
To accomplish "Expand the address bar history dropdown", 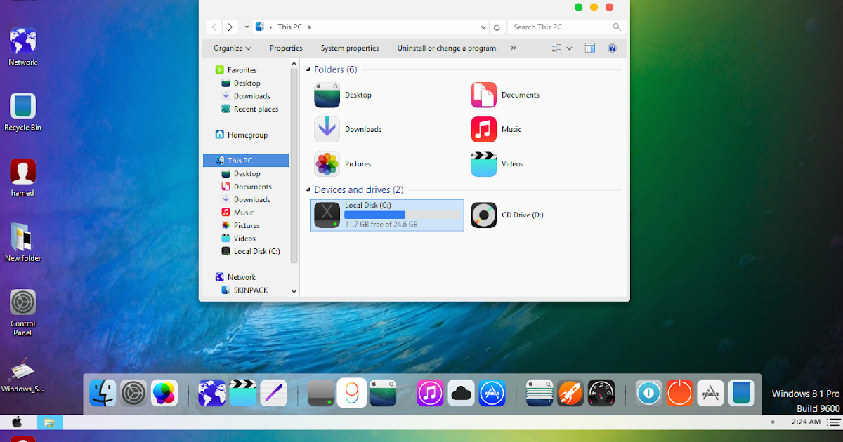I will pos(483,27).
